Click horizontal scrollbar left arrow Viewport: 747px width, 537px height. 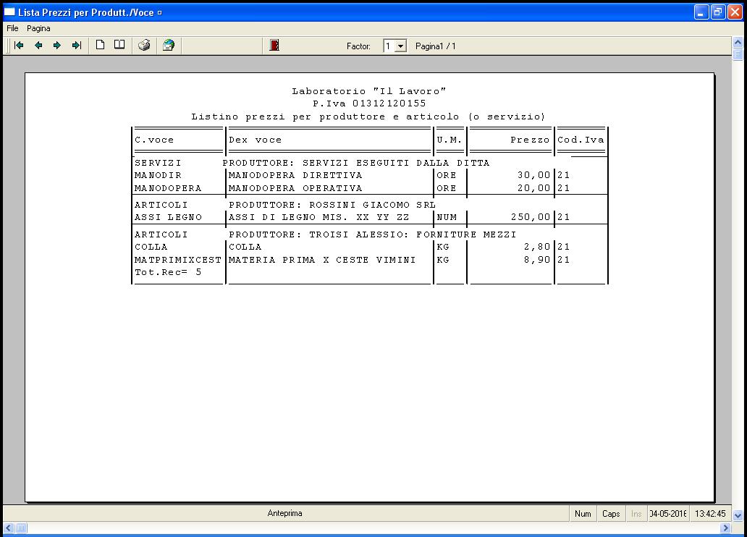[9, 528]
